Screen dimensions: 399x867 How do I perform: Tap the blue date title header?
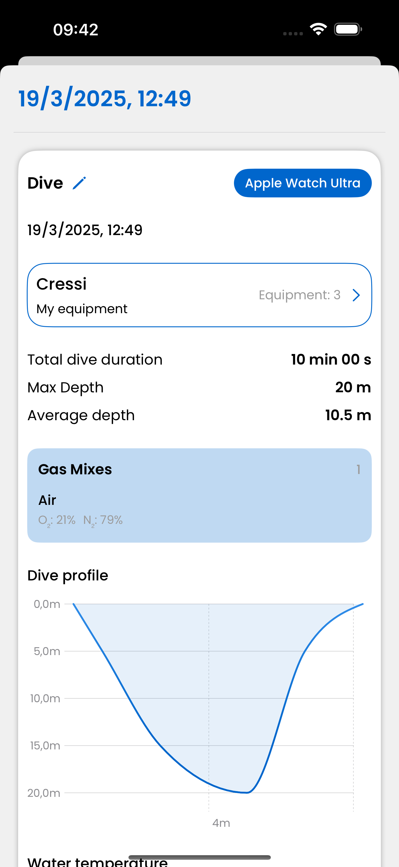pos(105,99)
